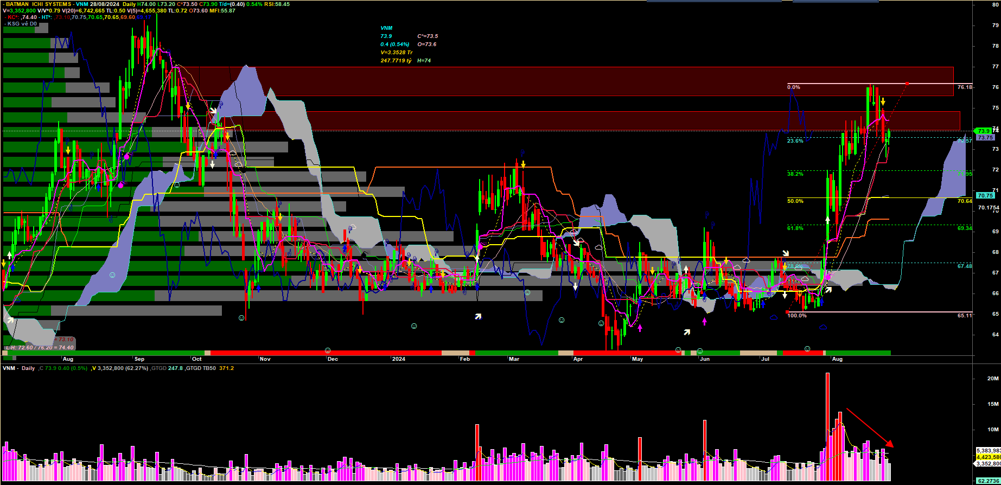Click the V 3,352,800 (62.27%) volume text
The height and width of the screenshot is (485, 1001).
tap(120, 368)
